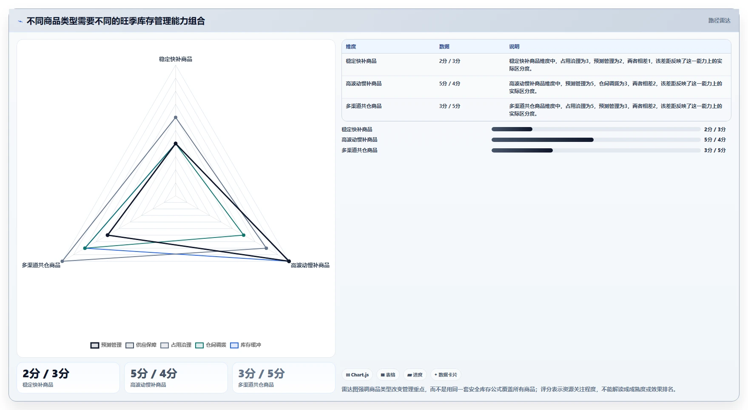Click the 表格 chip
748x410 pixels.
(388, 375)
